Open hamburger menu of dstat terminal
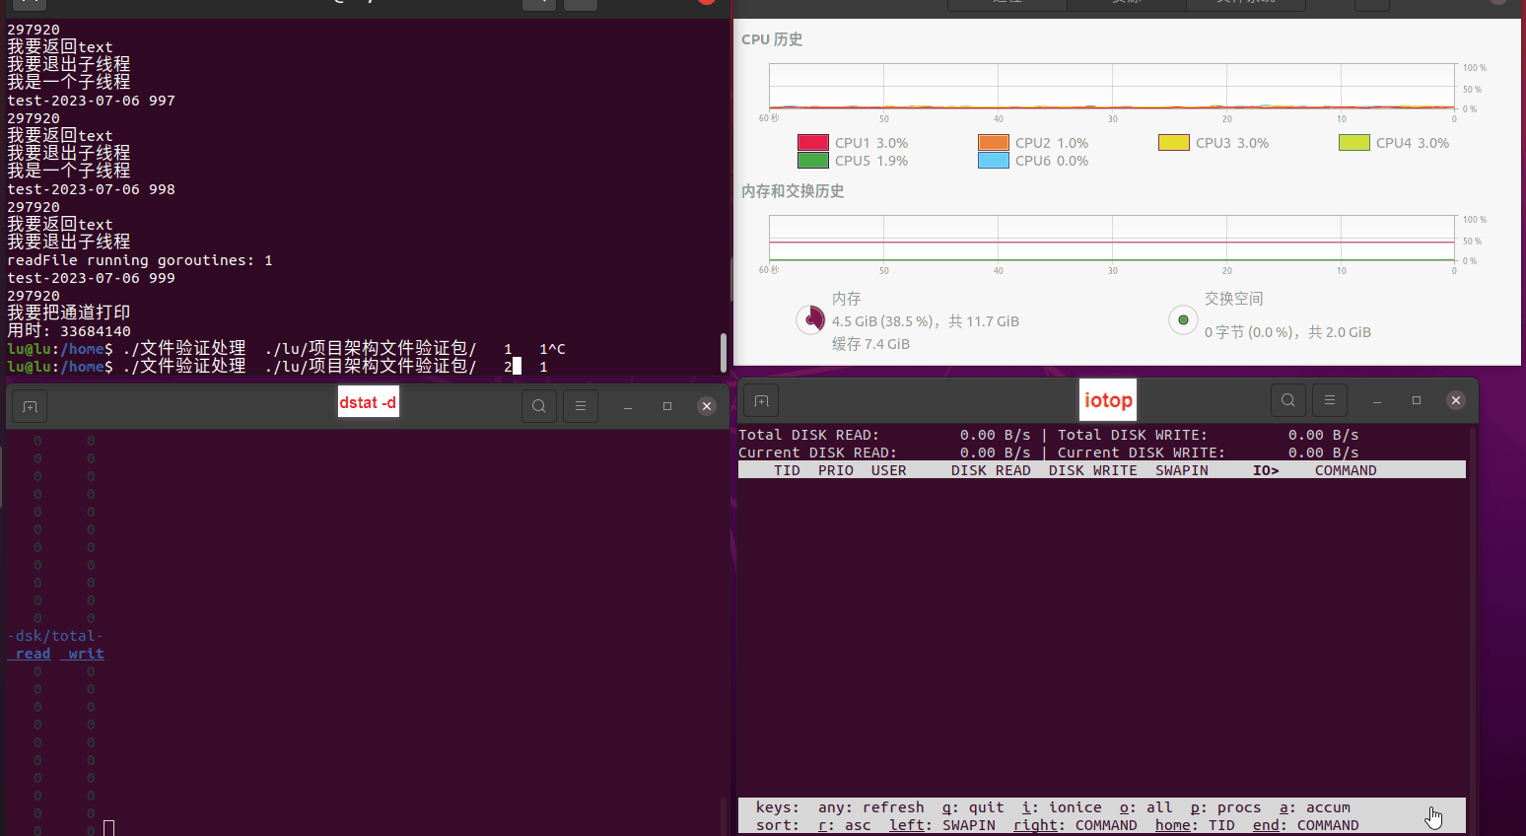The height and width of the screenshot is (836, 1526). (x=581, y=406)
